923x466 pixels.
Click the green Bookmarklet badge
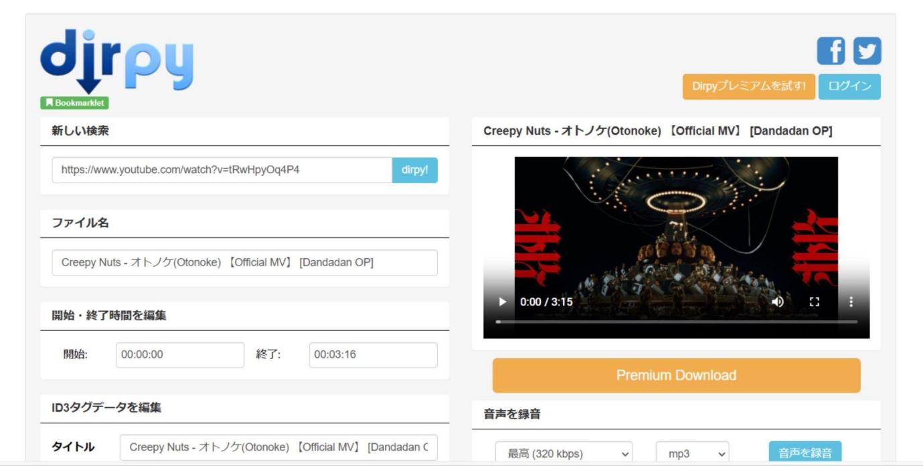point(74,103)
